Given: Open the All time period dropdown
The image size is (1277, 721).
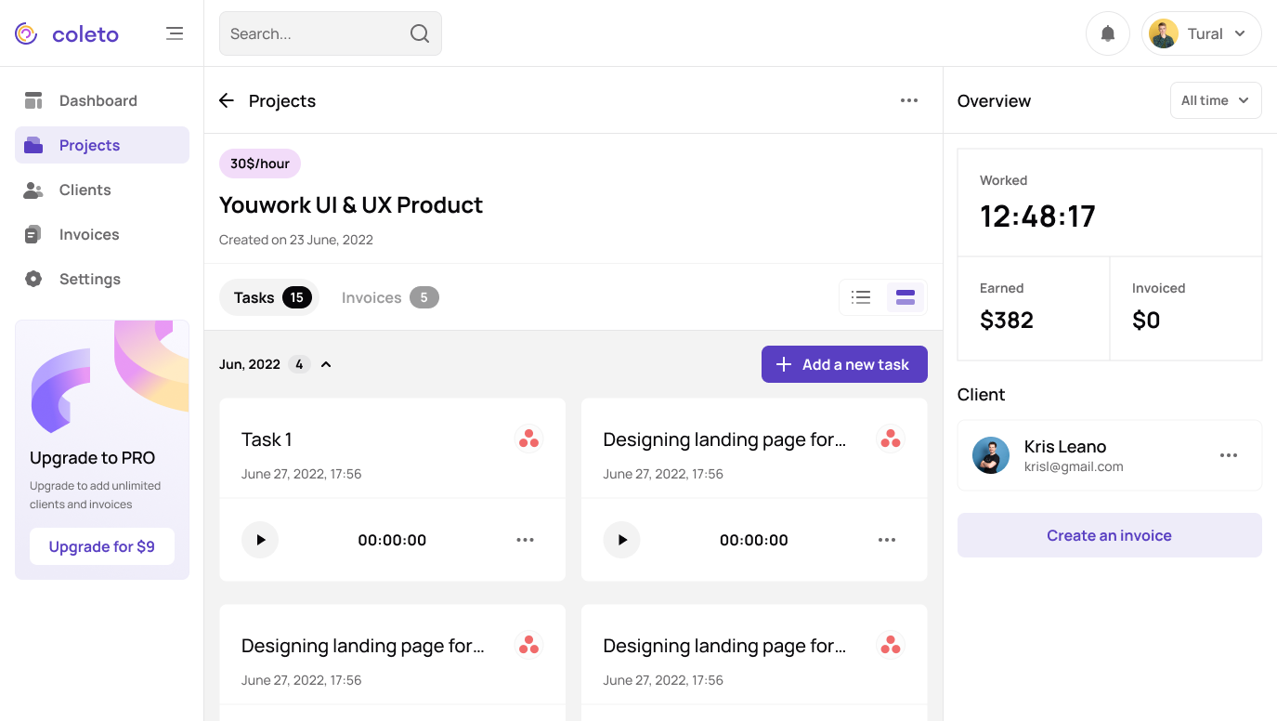Looking at the screenshot, I should [x=1215, y=100].
